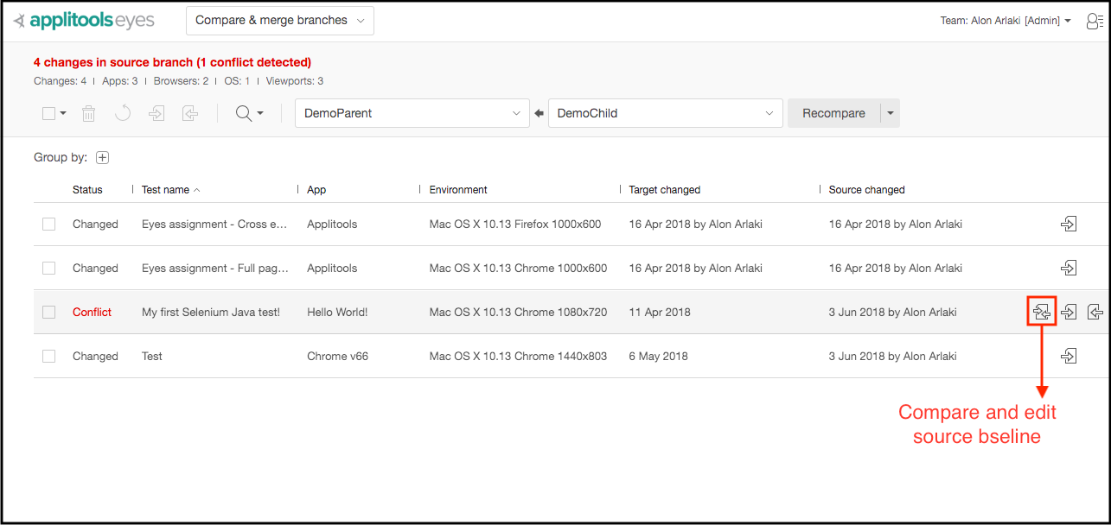
Task: Click the toolbar undo revert icon
Action: tap(123, 113)
